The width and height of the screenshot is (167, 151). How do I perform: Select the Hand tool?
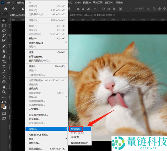click(4, 87)
